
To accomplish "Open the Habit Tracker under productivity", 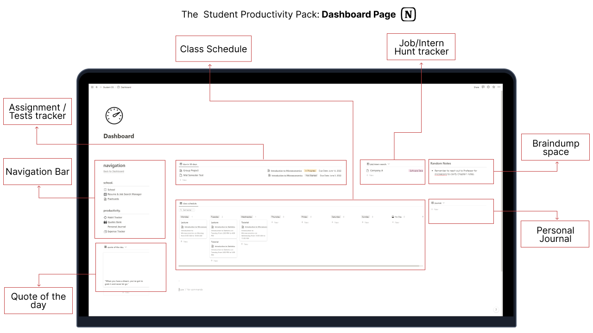I will 115,217.
